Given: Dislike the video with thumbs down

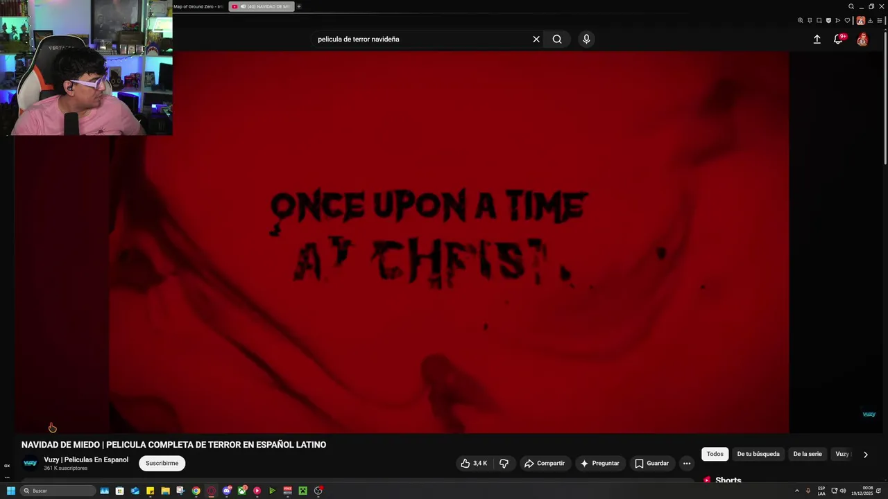Looking at the screenshot, I should (504, 463).
